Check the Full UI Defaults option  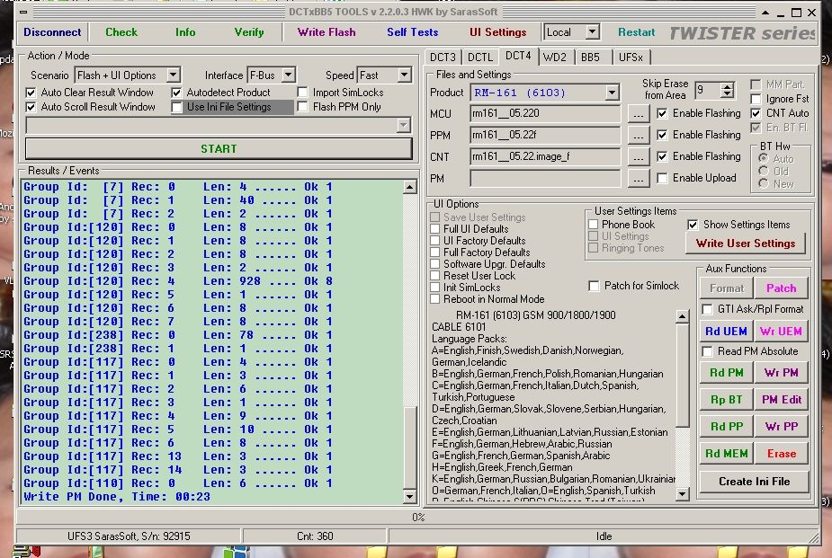point(436,229)
